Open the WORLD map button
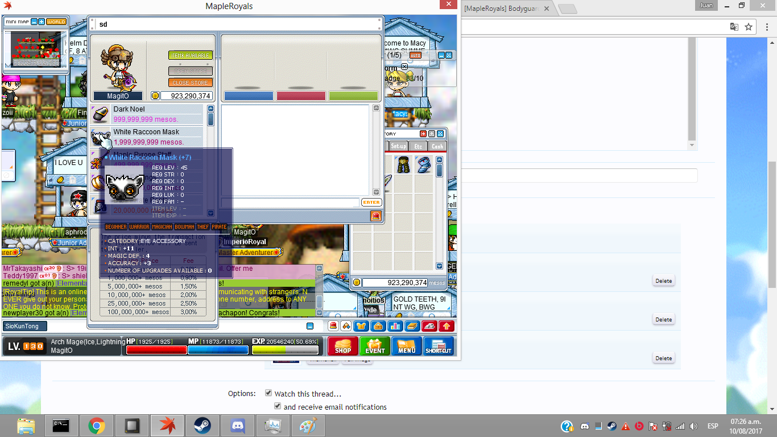This screenshot has width=777, height=437. 56,22
